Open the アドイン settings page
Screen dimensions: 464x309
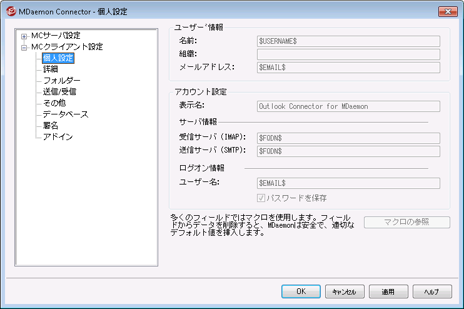58,137
